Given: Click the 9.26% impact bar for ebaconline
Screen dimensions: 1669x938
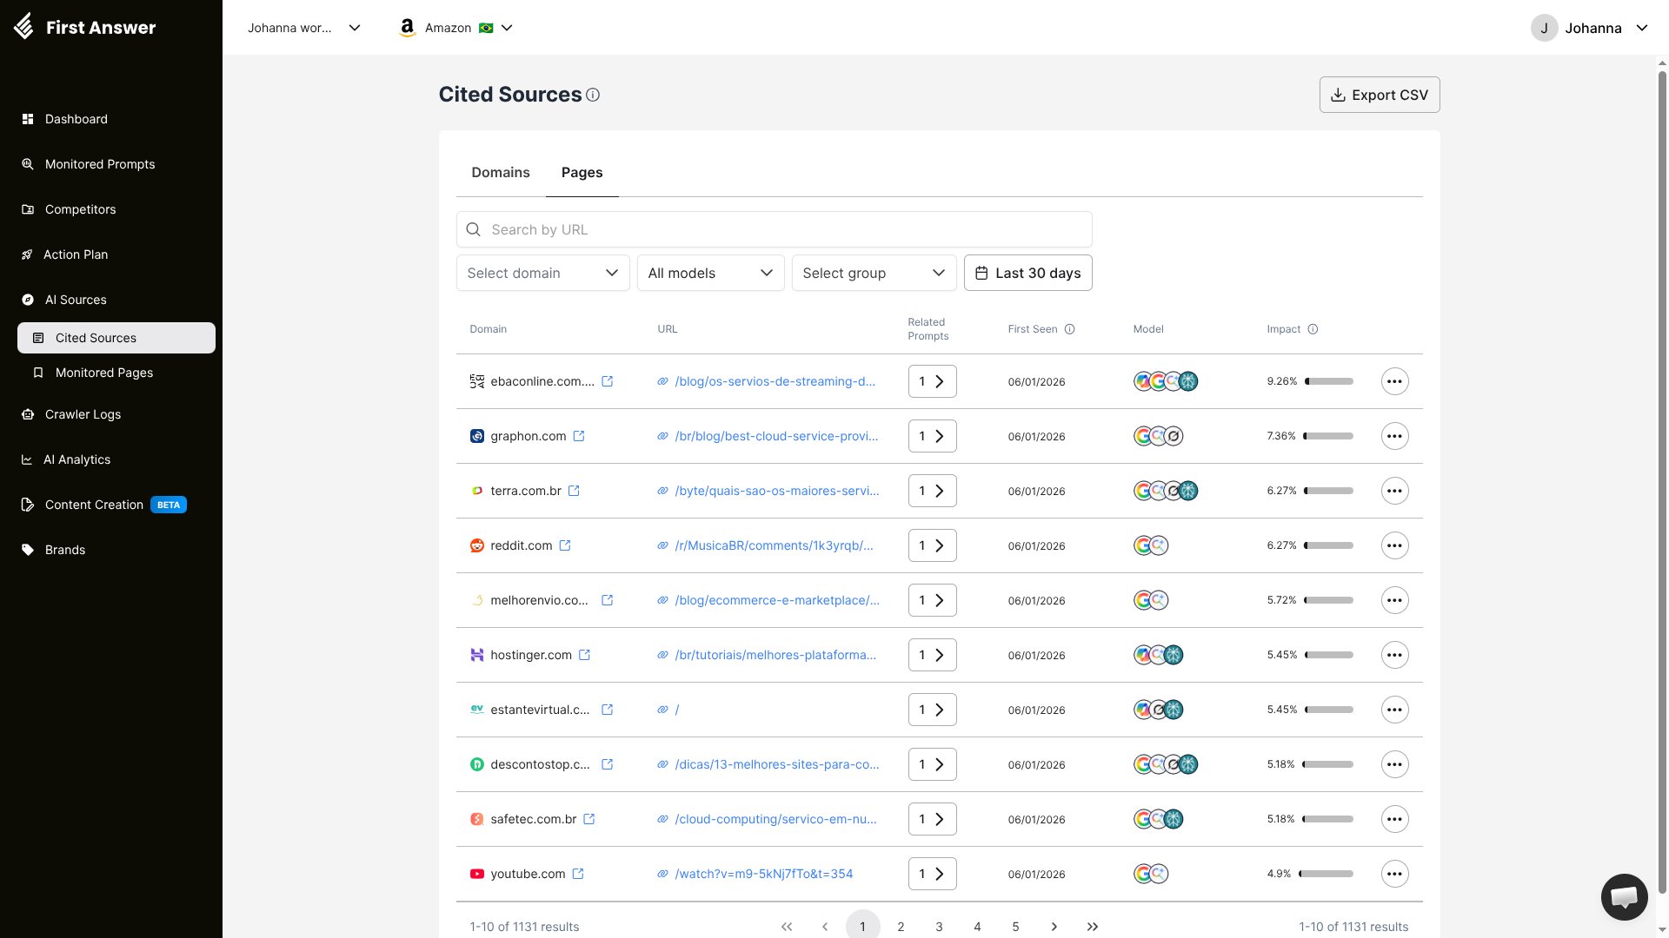Looking at the screenshot, I should [1329, 381].
